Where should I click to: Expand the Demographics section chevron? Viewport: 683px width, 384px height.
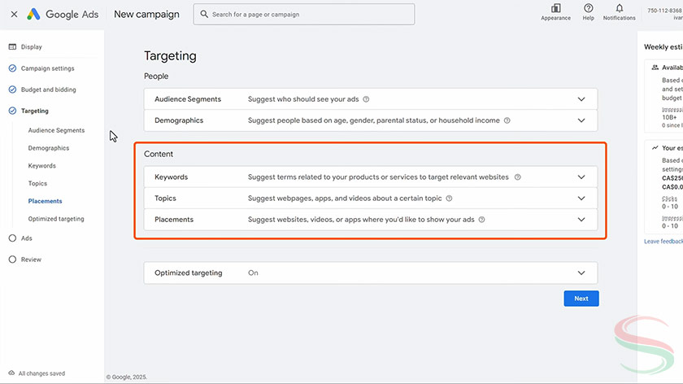coord(581,120)
